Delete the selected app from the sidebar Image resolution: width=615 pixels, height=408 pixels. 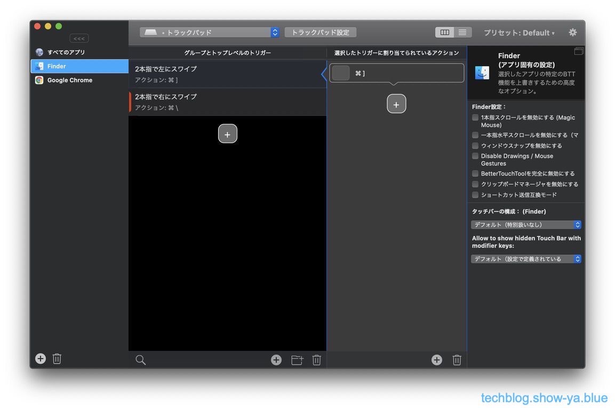(x=57, y=359)
